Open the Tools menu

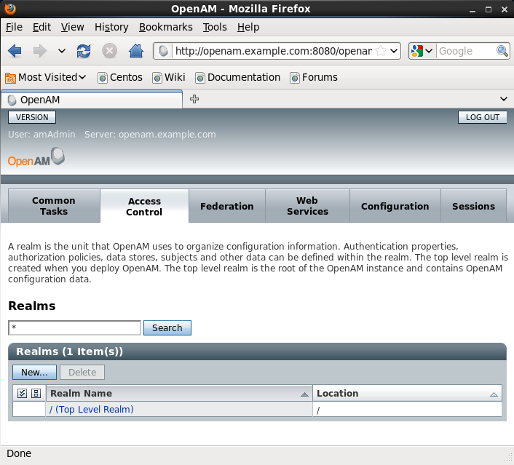coord(215,27)
